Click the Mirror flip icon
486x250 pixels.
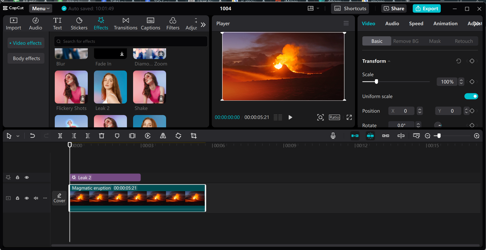click(x=163, y=136)
